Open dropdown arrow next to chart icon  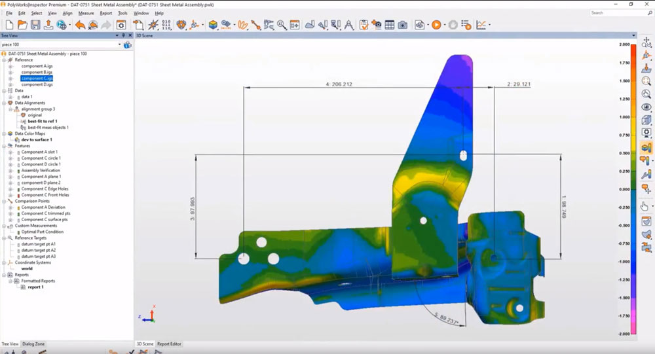[x=489, y=25]
